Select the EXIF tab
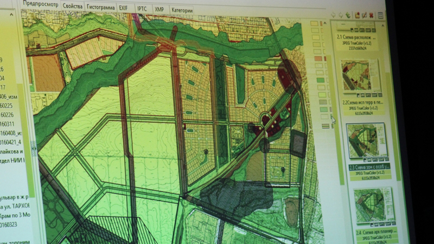The height and width of the screenshot is (244, 434). (x=124, y=9)
